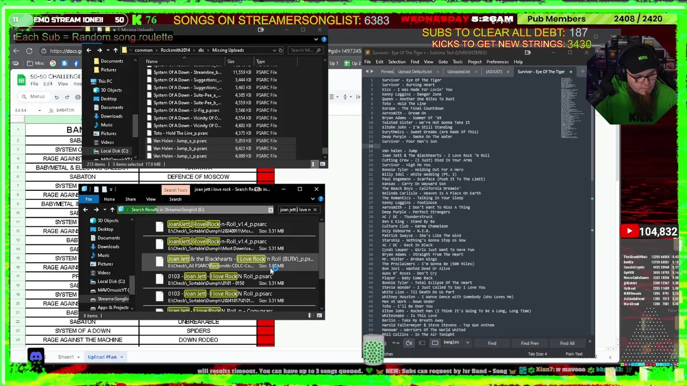The height and width of the screenshot is (386, 687).
Task: Close the Upload Defaults.txt tab
Action: click(x=437, y=72)
